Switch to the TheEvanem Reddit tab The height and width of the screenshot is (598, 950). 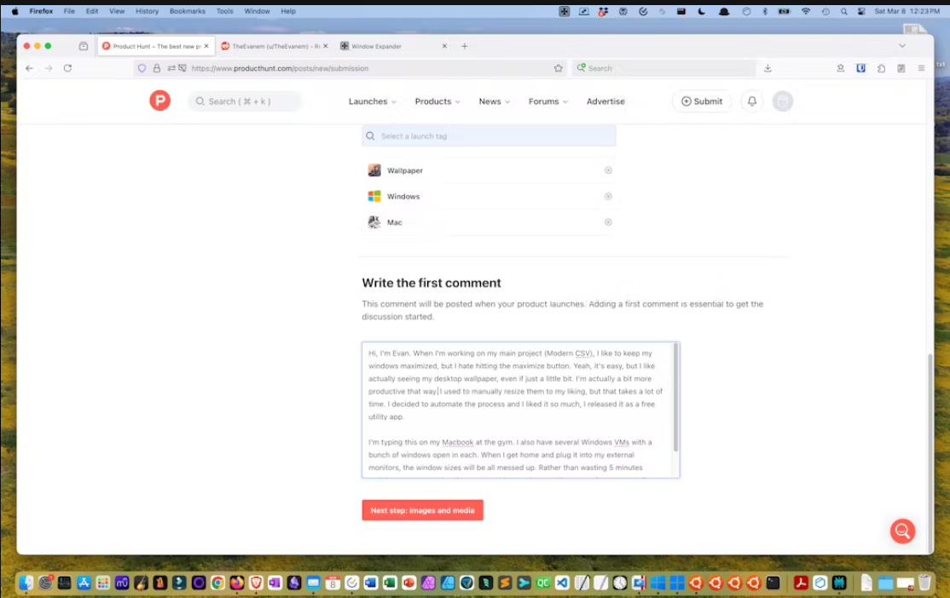point(275,46)
